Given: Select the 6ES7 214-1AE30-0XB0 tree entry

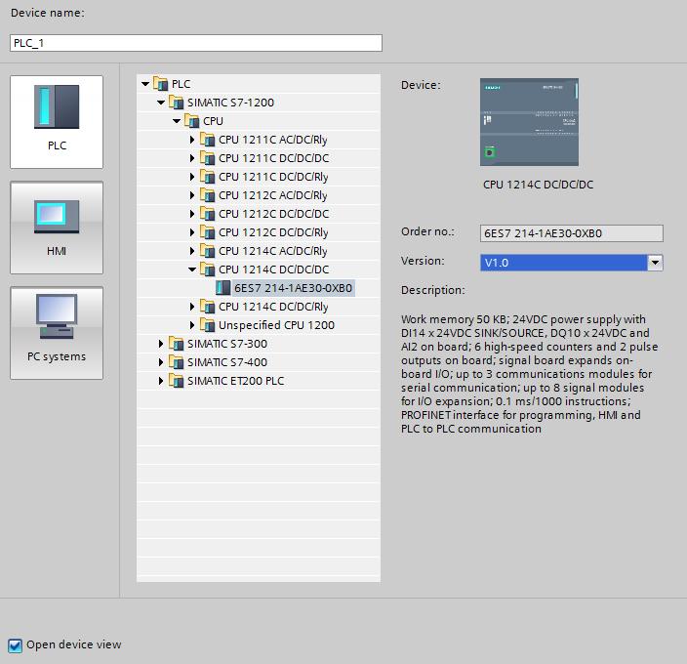Looking at the screenshot, I should pos(293,288).
